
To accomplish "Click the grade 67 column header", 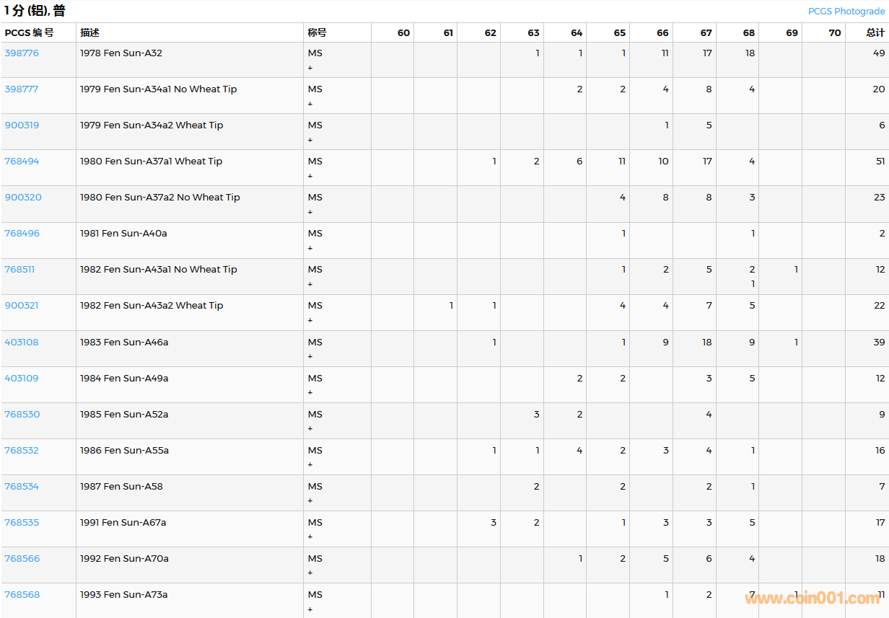I will pos(706,33).
